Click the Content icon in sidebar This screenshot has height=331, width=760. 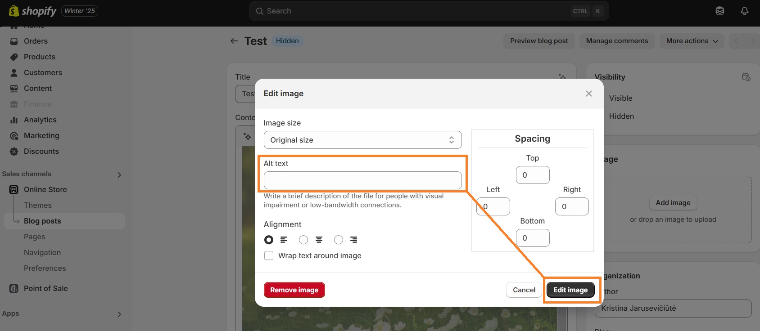tap(14, 88)
